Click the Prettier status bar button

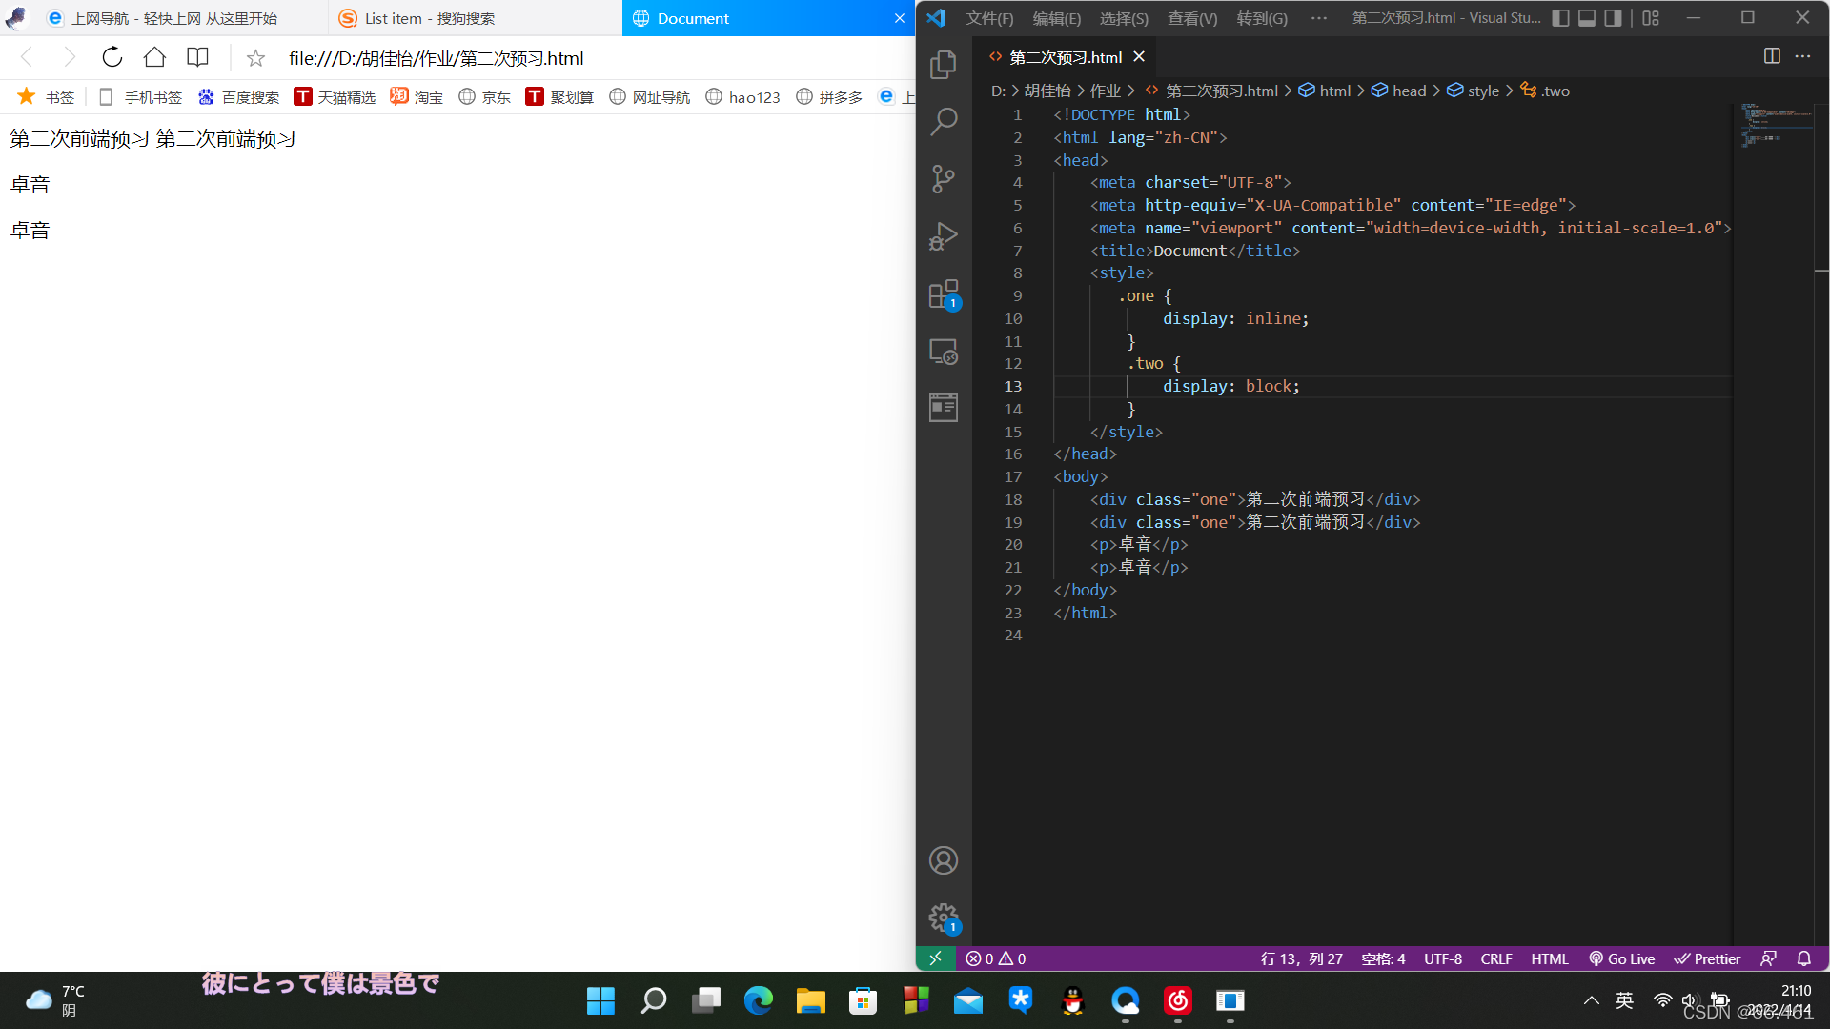coord(1707,958)
